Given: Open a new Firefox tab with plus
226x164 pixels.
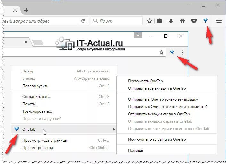Looking at the screenshot, I should pos(26,10).
